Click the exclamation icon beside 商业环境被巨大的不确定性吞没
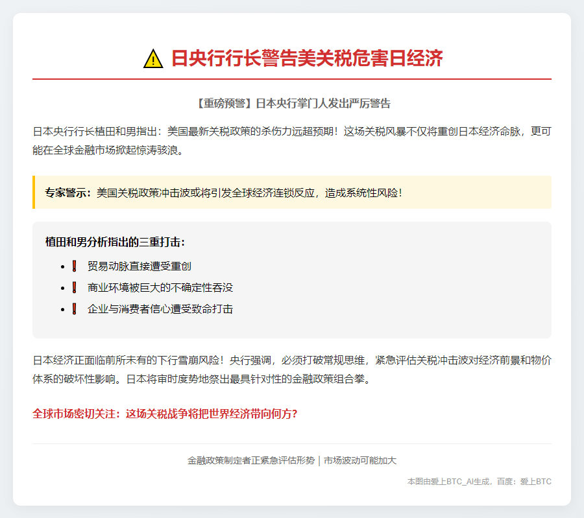Screen dimensions: 584x518 (x=75, y=287)
